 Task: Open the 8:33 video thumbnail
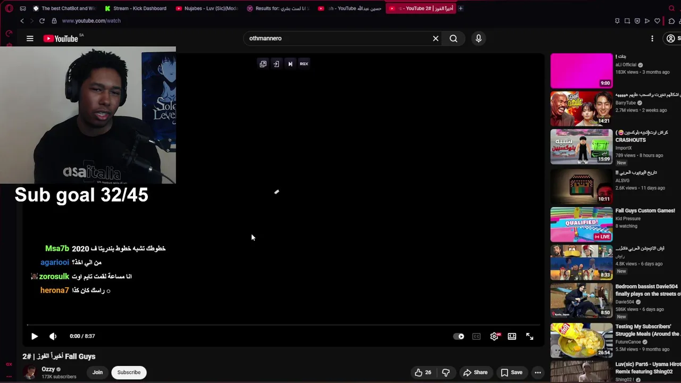(582, 262)
